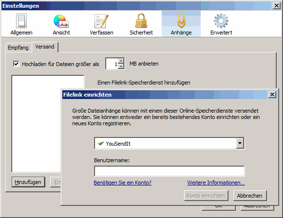Open Benötigen Sie ein Konto link
This screenshot has height=218, width=283.
tap(123, 183)
